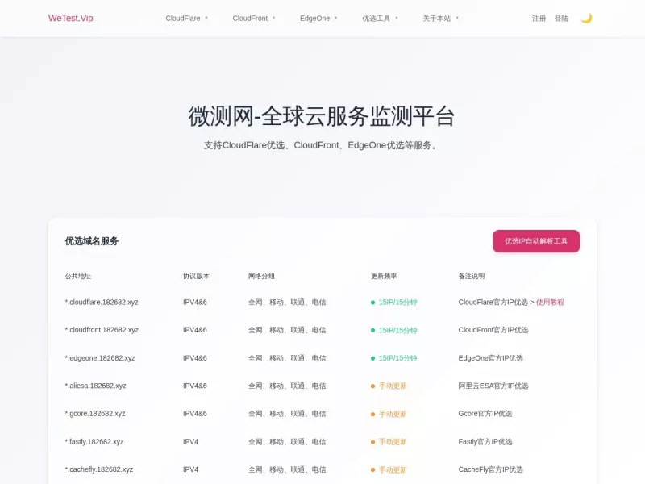Click Fastly官方IP优选 note text
Viewport: 645px width, 484px height.
coord(485,441)
